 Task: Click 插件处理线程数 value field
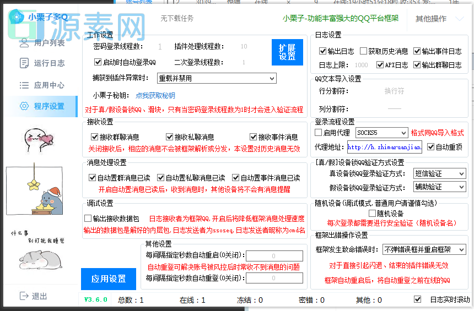click(244, 46)
